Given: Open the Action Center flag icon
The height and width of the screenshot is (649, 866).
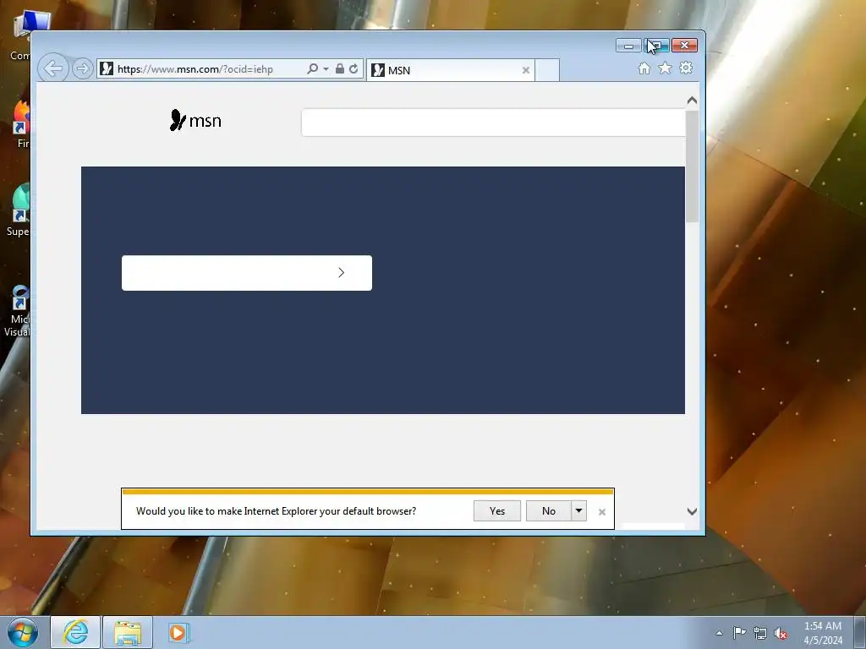Looking at the screenshot, I should pyautogui.click(x=739, y=633).
